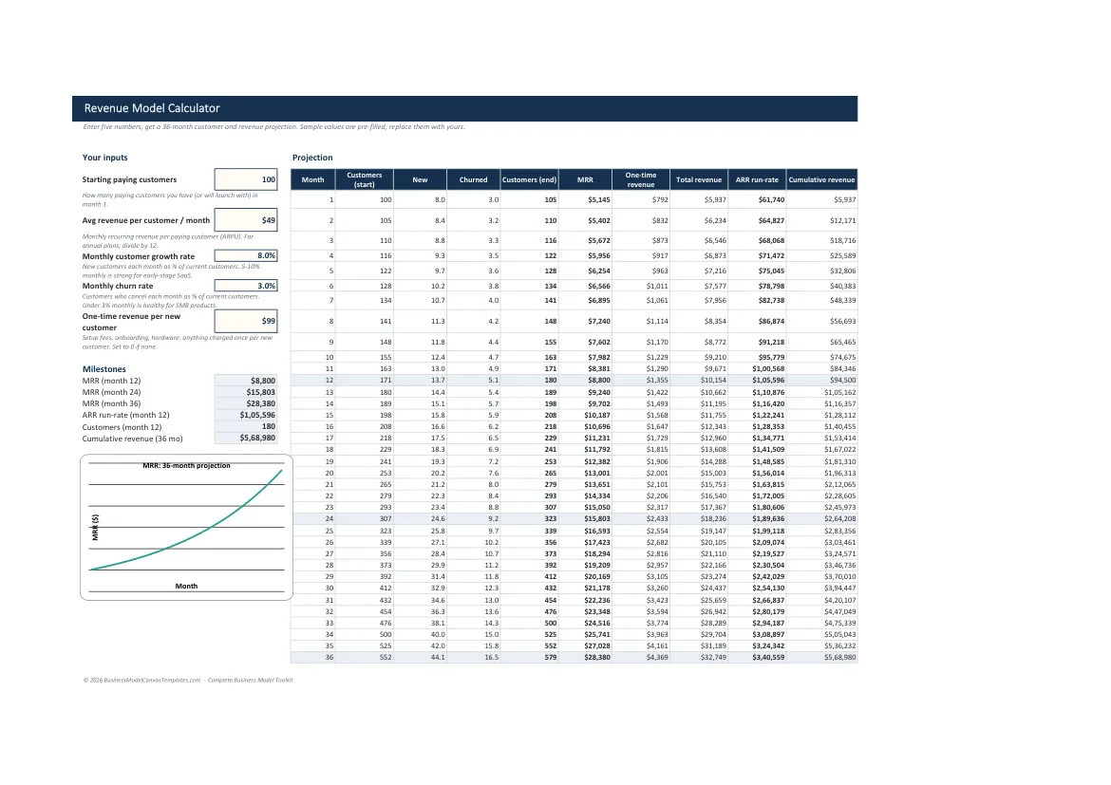Click the MRR (month 24) milestone value $15,803

pyautogui.click(x=246, y=392)
